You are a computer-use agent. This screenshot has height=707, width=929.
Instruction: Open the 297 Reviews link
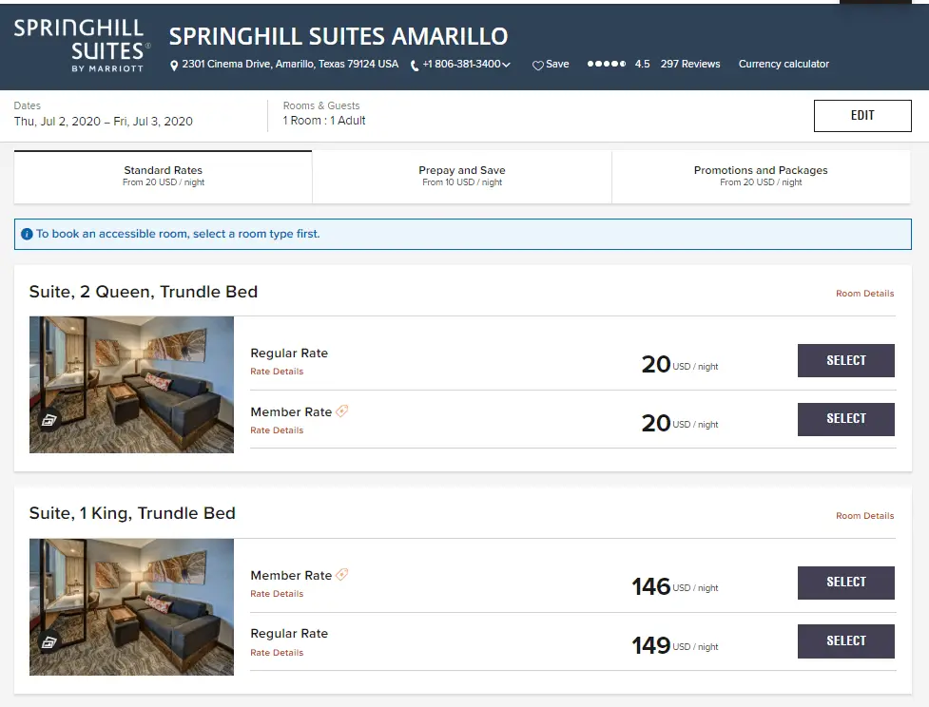[x=690, y=65]
